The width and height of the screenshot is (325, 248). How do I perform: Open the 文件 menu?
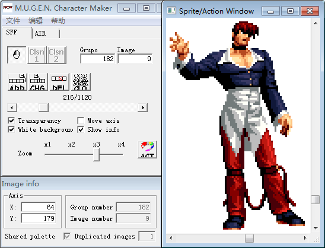click(x=13, y=21)
